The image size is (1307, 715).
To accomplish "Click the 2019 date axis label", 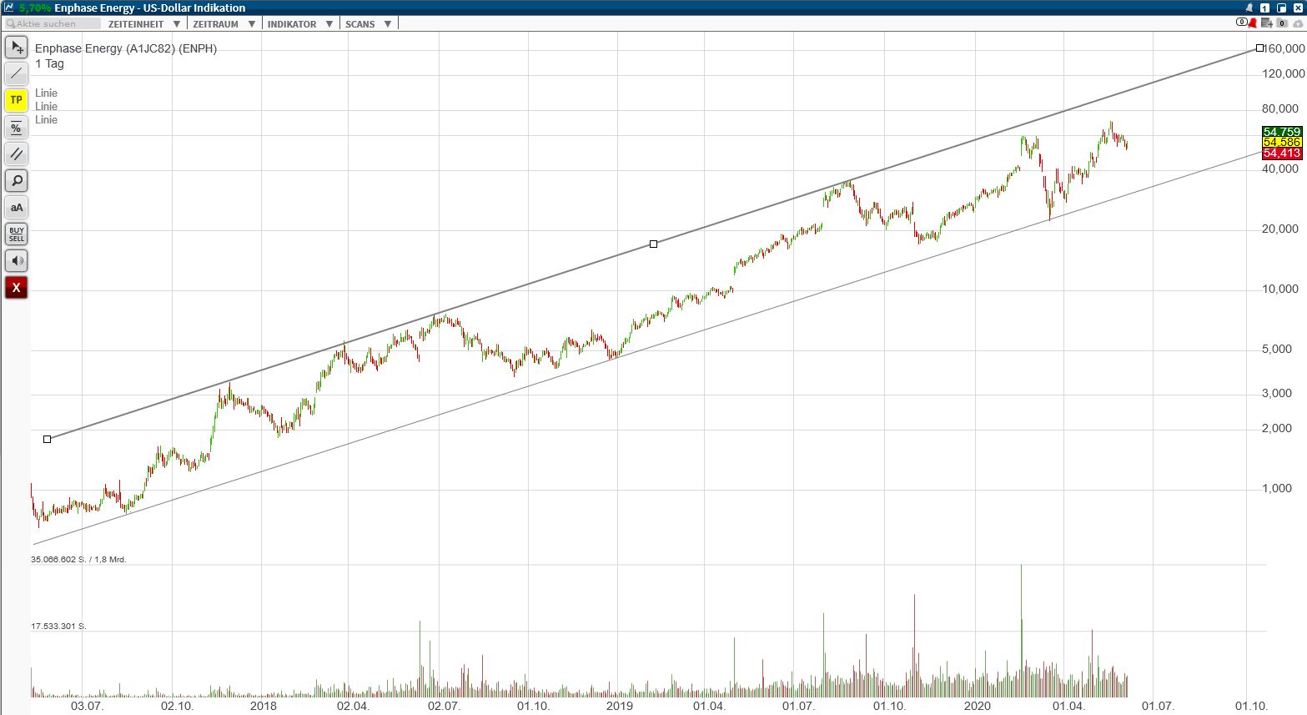I will [620, 706].
